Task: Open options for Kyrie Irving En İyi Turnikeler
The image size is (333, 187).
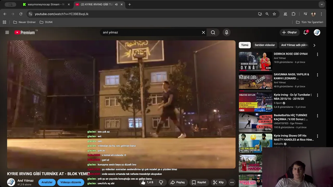Action: click(x=317, y=95)
